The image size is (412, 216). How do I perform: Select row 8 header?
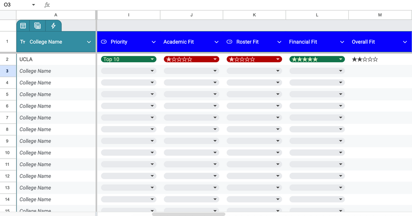pos(8,129)
